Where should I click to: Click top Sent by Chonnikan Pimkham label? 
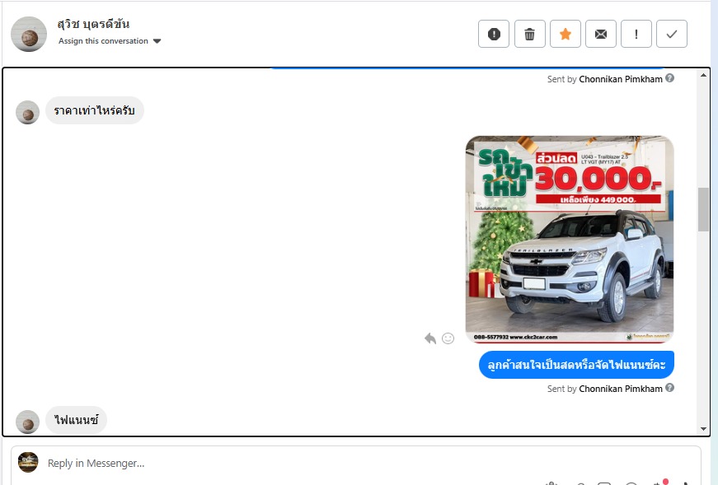pos(605,79)
